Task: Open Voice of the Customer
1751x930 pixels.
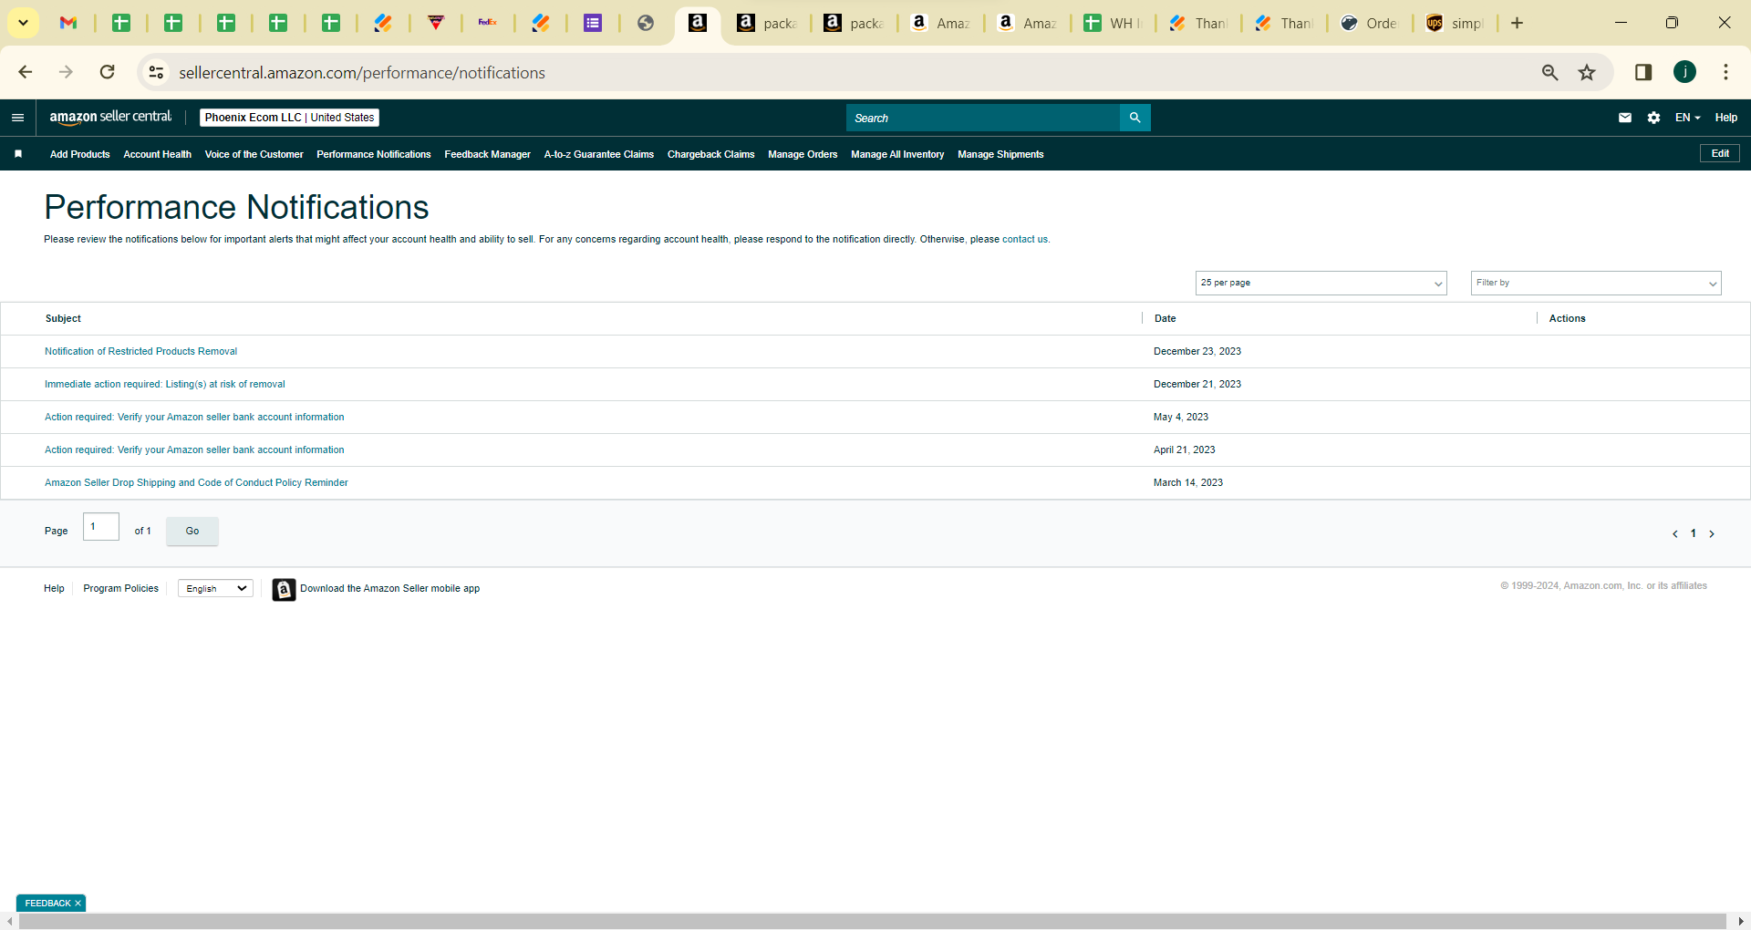Action: (x=254, y=154)
